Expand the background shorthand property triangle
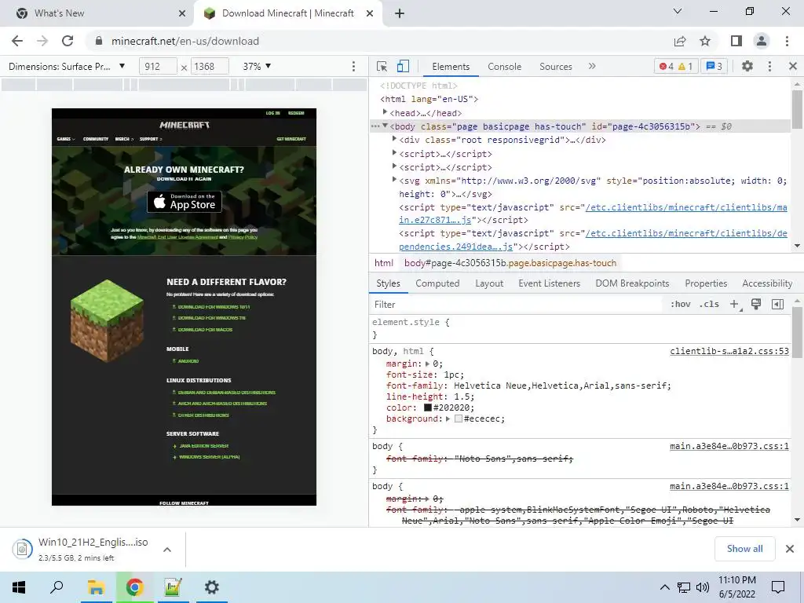This screenshot has width=804, height=603. pyautogui.click(x=448, y=419)
